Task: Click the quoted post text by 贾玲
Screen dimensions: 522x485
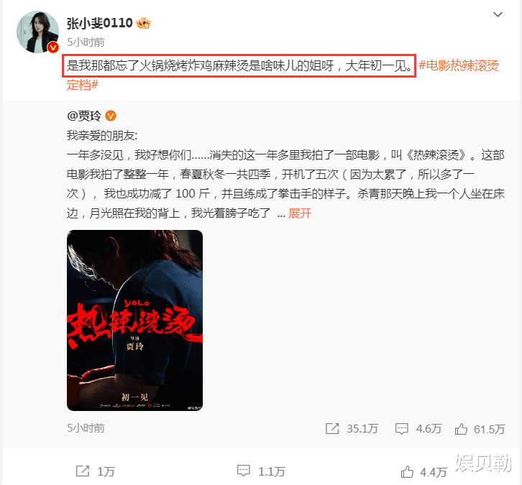Action: point(285,174)
